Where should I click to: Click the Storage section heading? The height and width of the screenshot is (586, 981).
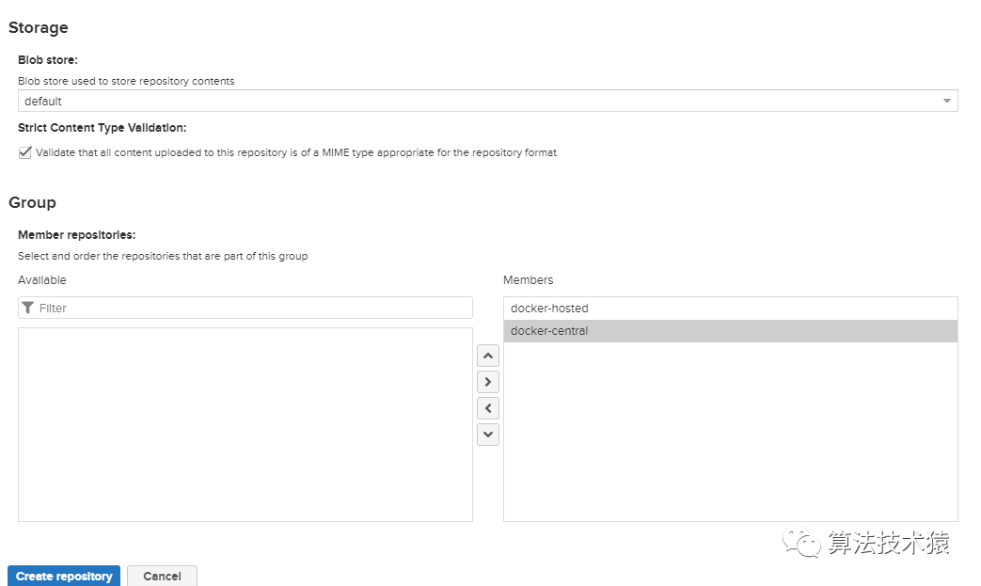(39, 28)
